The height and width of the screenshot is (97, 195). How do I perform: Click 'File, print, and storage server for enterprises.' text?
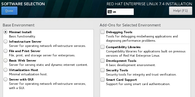[42, 55]
